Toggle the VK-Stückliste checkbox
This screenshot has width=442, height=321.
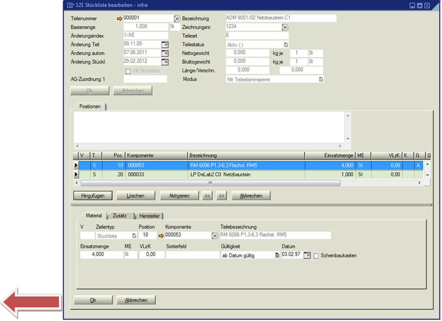[128, 71]
